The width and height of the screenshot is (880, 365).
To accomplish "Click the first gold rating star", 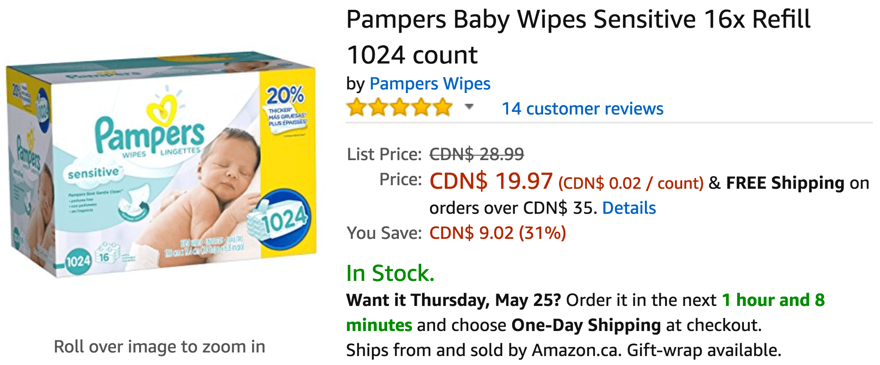I will tap(357, 108).
